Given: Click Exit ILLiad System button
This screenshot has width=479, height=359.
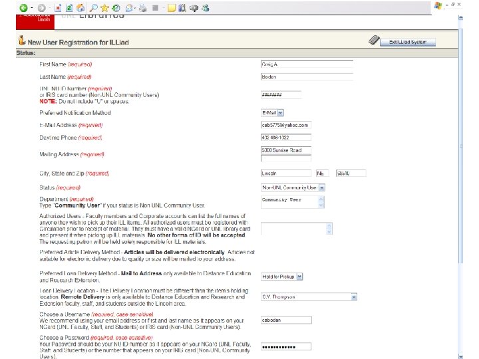Looking at the screenshot, I should [x=408, y=42].
